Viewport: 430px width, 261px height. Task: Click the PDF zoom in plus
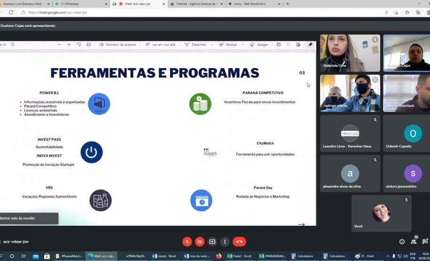click(x=69, y=45)
